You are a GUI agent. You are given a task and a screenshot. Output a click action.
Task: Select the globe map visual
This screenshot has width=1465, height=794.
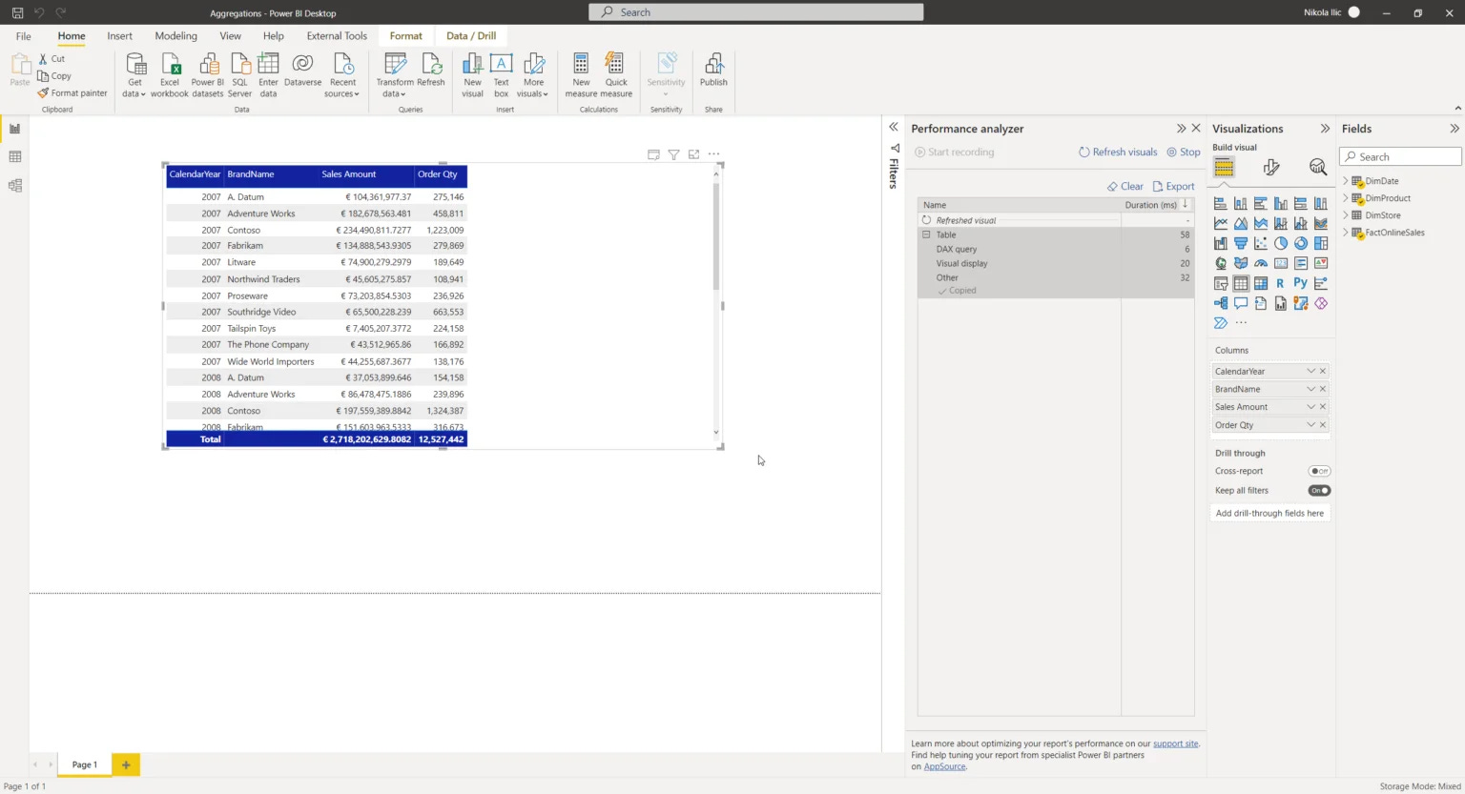pos(1221,263)
